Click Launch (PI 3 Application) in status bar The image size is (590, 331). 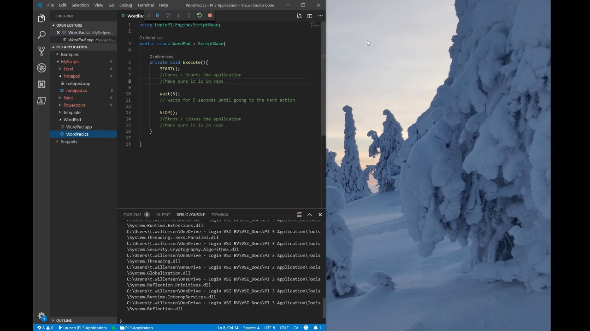click(x=83, y=328)
